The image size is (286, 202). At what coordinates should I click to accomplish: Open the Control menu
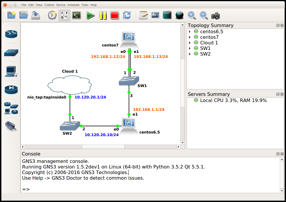pos(49,5)
